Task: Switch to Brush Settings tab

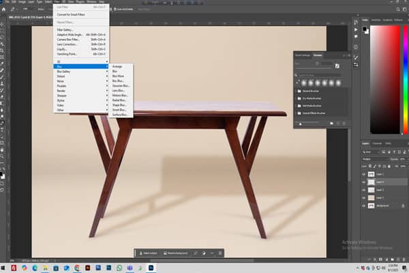Action: [303, 55]
